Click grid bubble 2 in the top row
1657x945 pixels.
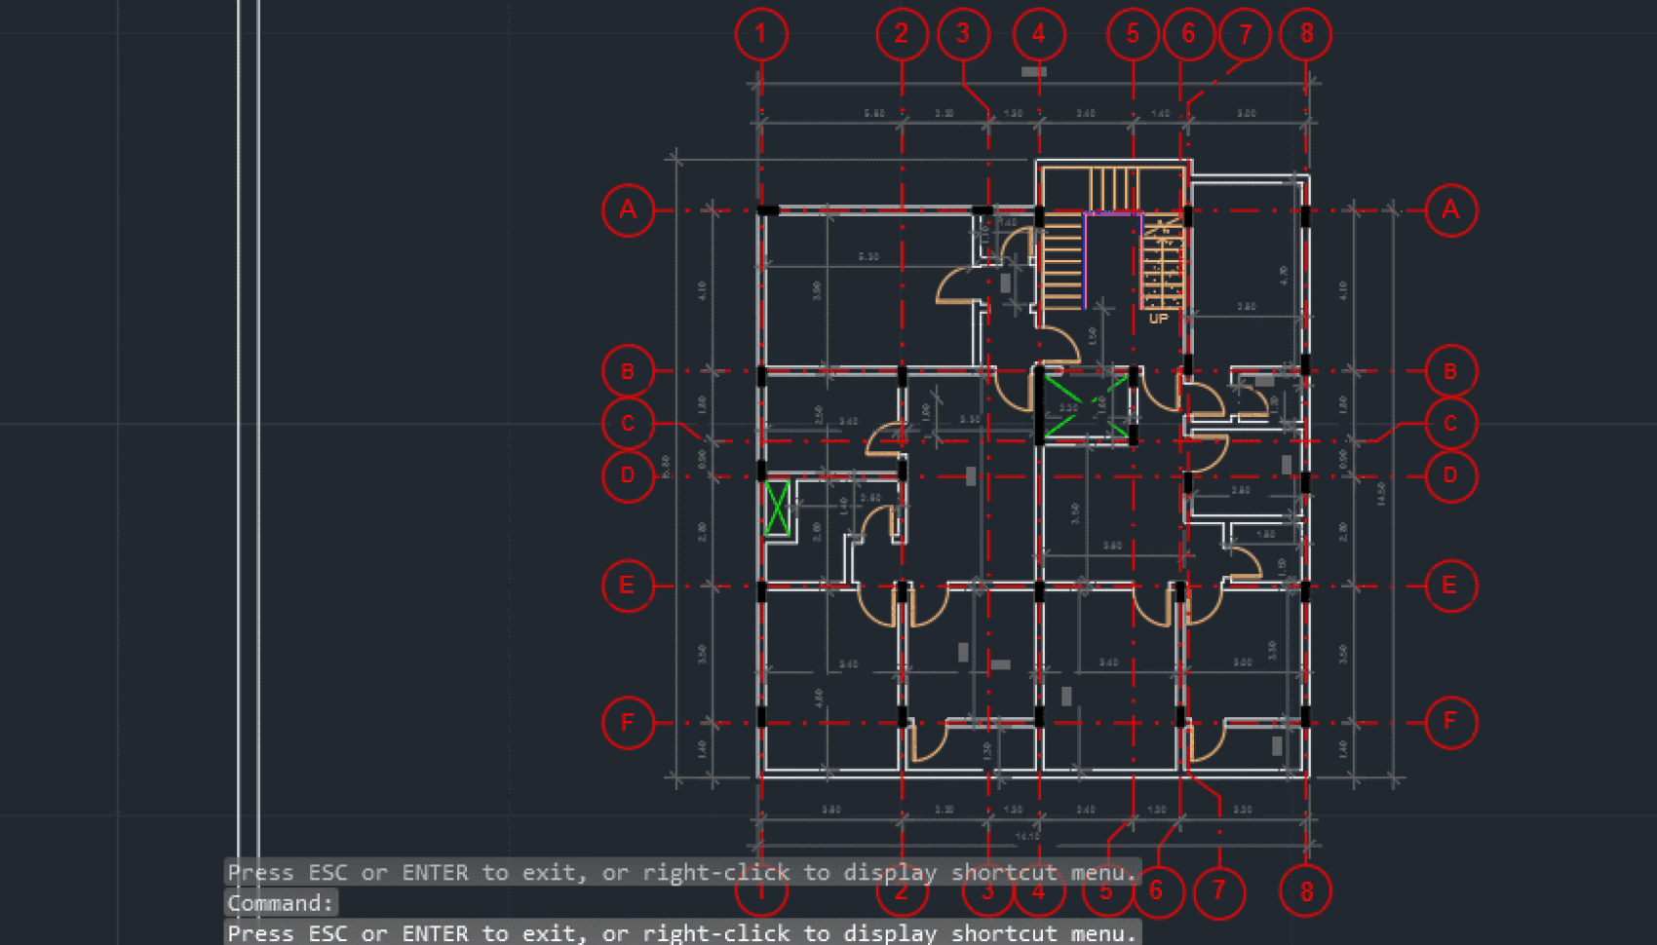point(902,34)
